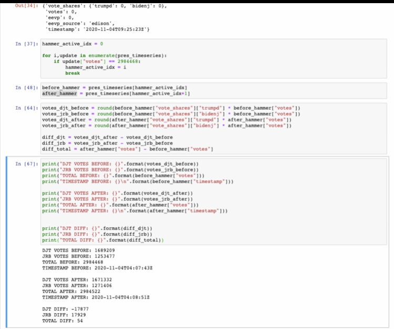Click 'eevp': 0 output line
This screenshot has height=329, width=394.
pos(59,18)
